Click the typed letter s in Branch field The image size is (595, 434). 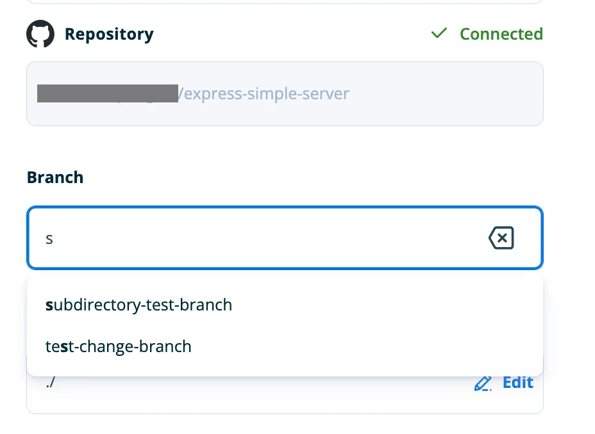[49, 238]
